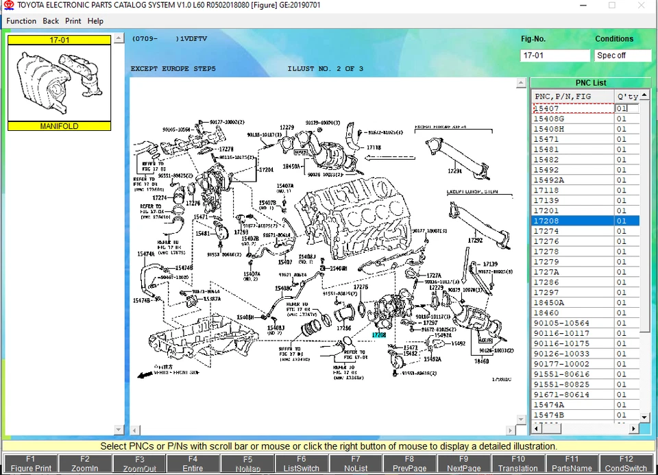Click the PNC list scroll-down arrow
The height and width of the screenshot is (475, 658).
pos(644,416)
